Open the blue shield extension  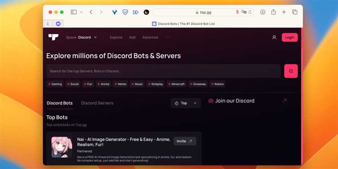(x=125, y=12)
